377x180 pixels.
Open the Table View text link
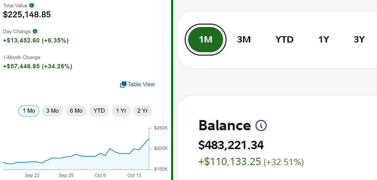click(141, 84)
